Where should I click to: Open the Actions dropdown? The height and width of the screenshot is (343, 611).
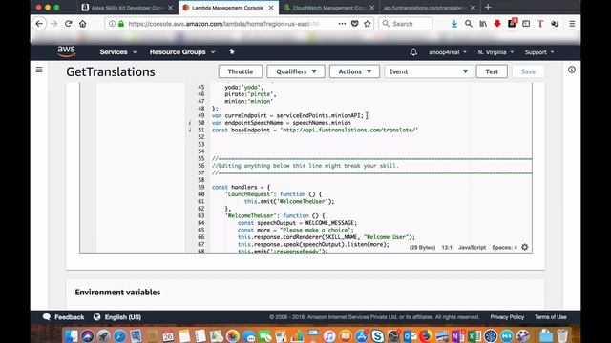(x=354, y=71)
